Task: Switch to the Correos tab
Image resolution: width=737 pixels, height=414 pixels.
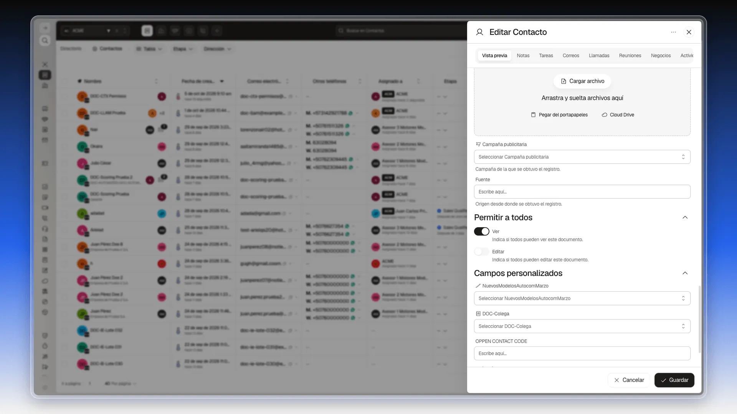Action: 571,56
